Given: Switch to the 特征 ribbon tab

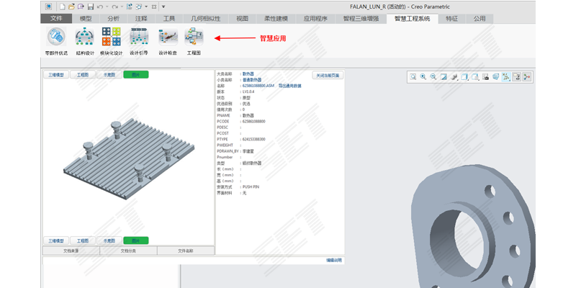Looking at the screenshot, I should [x=452, y=19].
